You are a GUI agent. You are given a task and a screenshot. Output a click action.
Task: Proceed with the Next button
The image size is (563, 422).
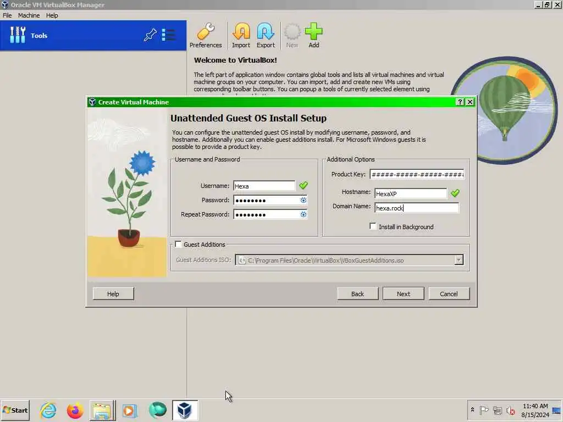(x=403, y=293)
